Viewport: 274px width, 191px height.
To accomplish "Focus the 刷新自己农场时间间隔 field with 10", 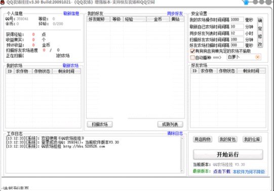I will point(237,26).
